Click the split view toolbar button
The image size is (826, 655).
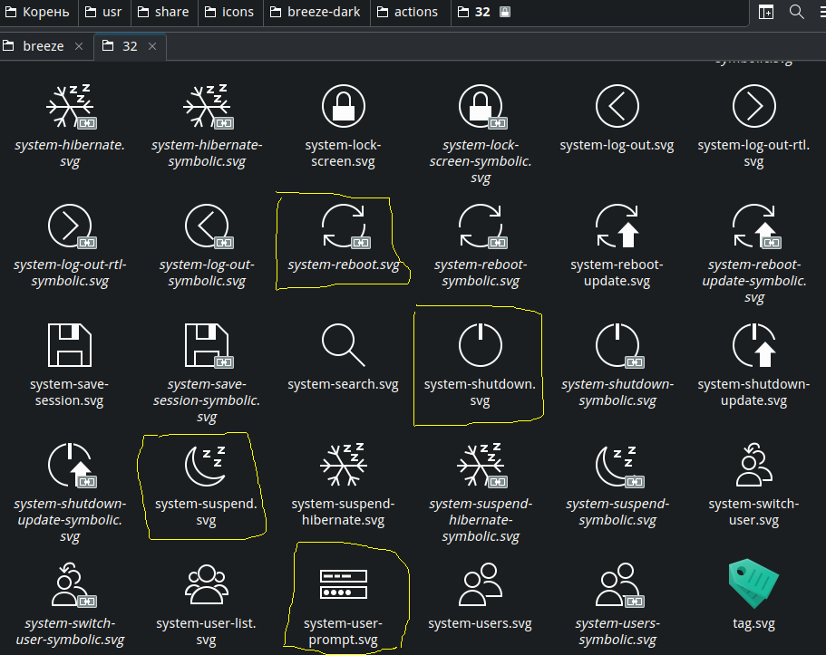coord(767,12)
